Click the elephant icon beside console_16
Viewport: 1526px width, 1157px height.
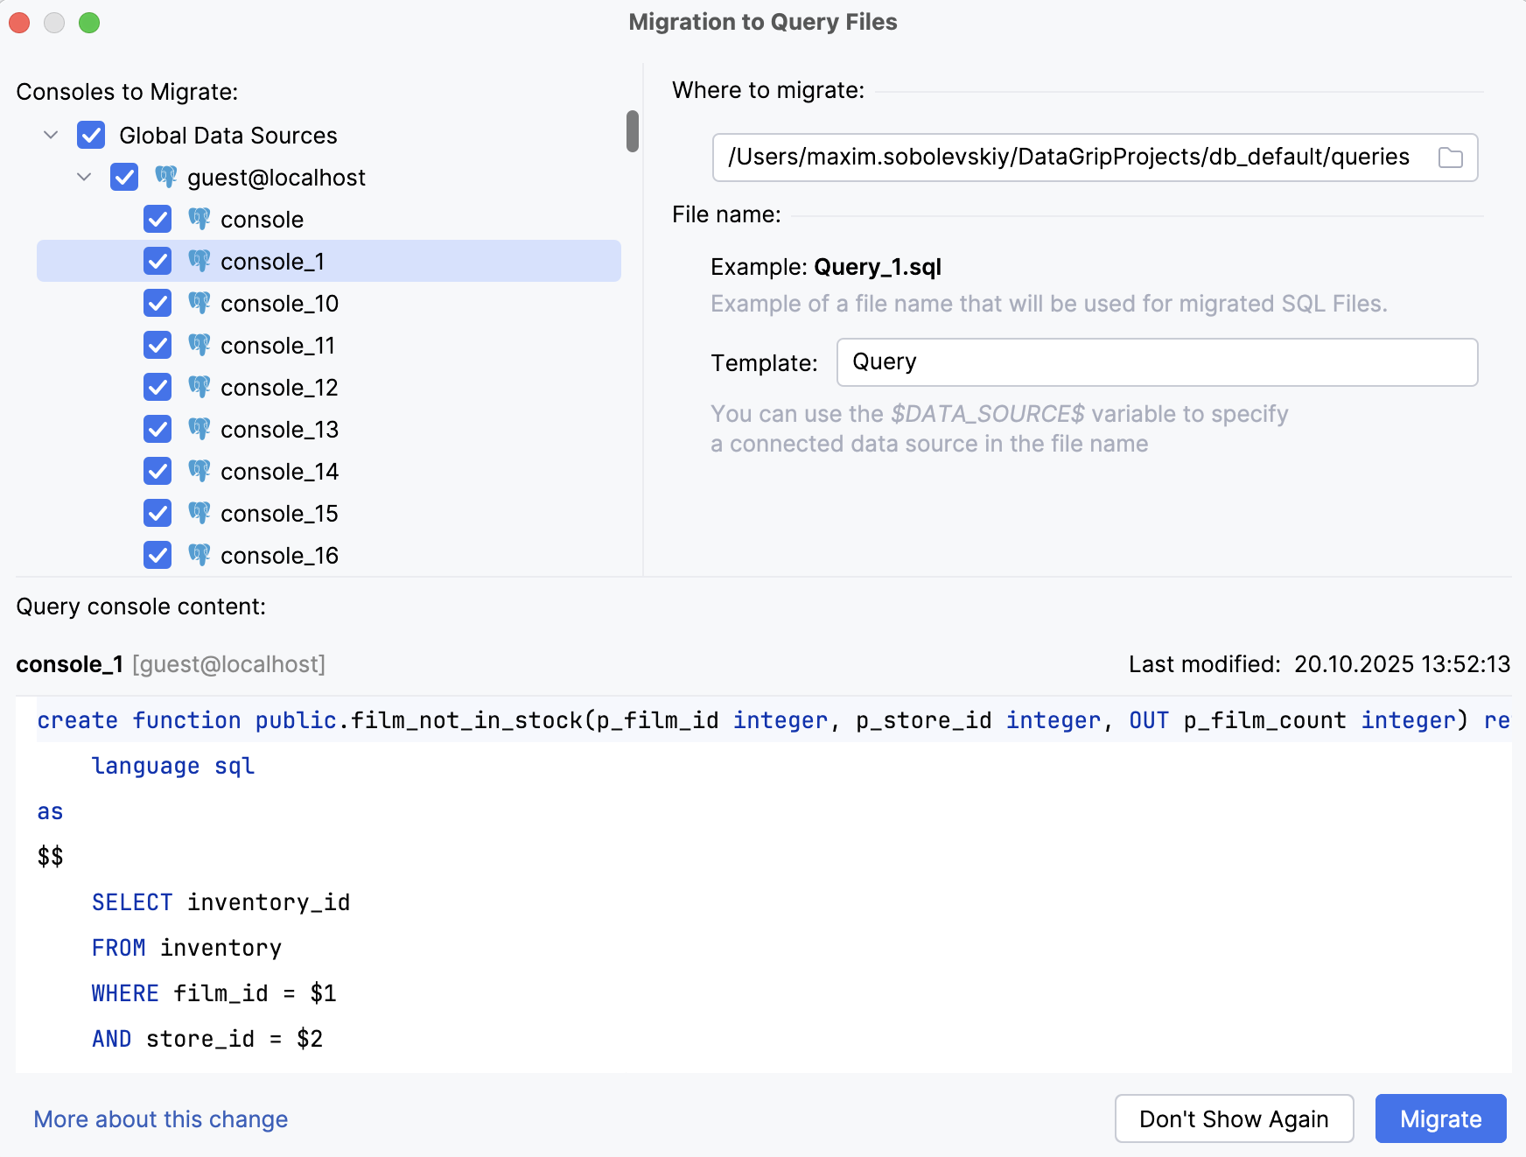tap(199, 556)
